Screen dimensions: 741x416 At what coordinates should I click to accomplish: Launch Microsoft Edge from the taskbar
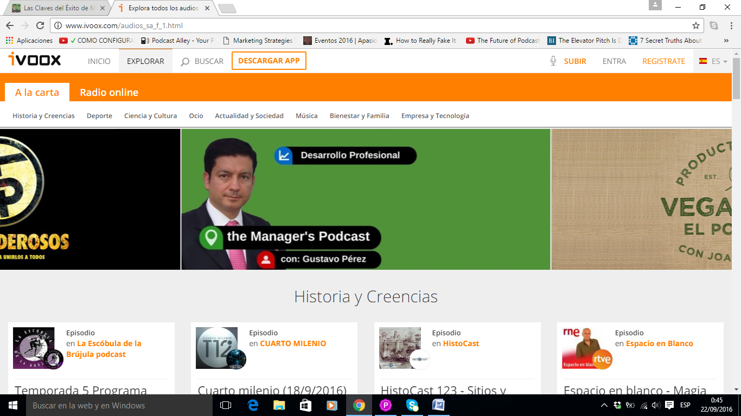[253, 405]
